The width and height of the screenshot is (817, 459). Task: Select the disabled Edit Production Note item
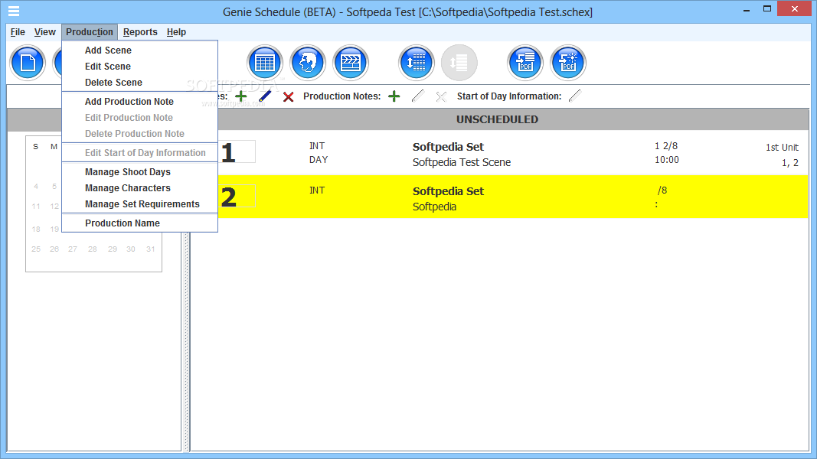[x=139, y=118]
